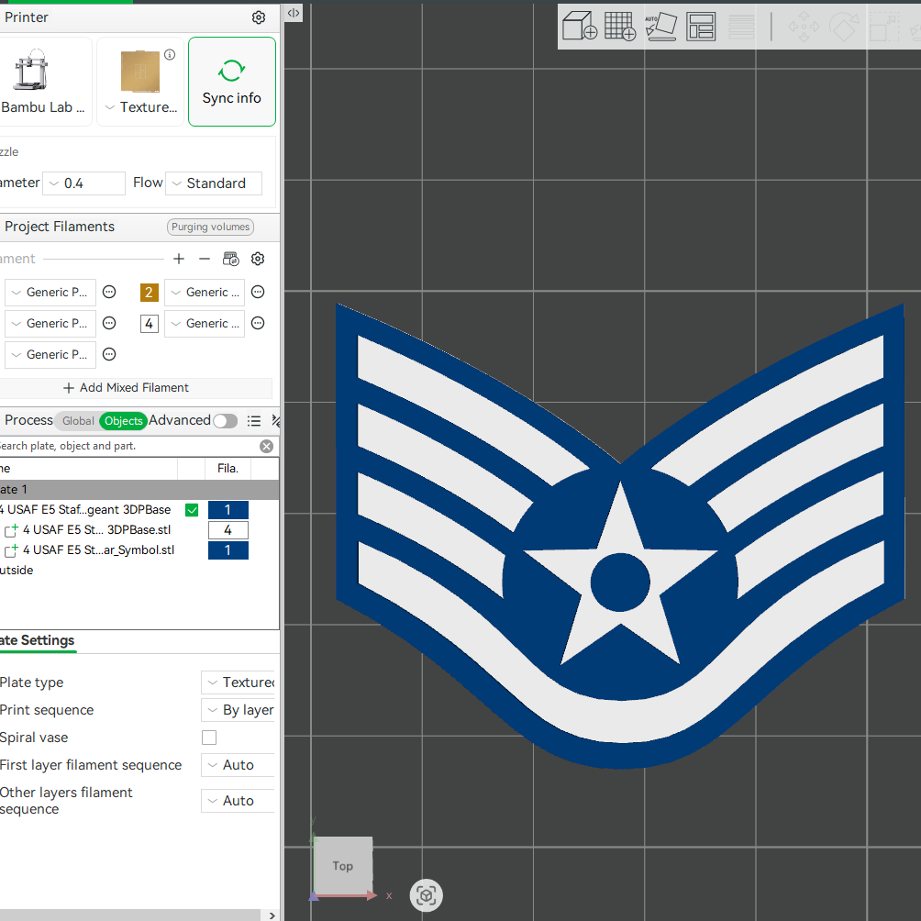Select the sergeant insignia model in viewport
The image size is (921, 921).
620,535
